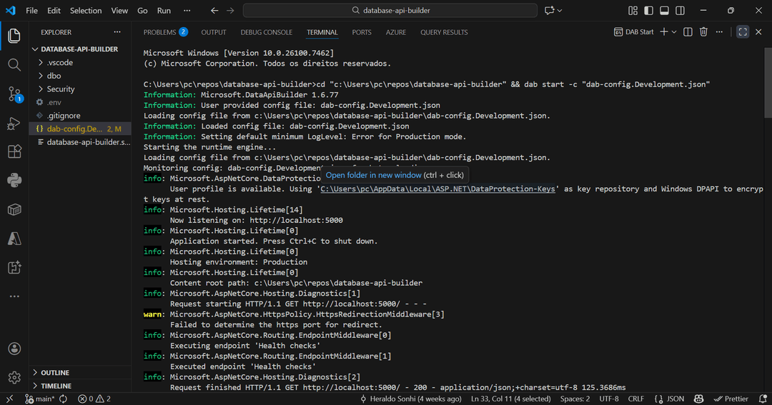
Task: Switch to the OUTPUT tab
Action: [214, 32]
